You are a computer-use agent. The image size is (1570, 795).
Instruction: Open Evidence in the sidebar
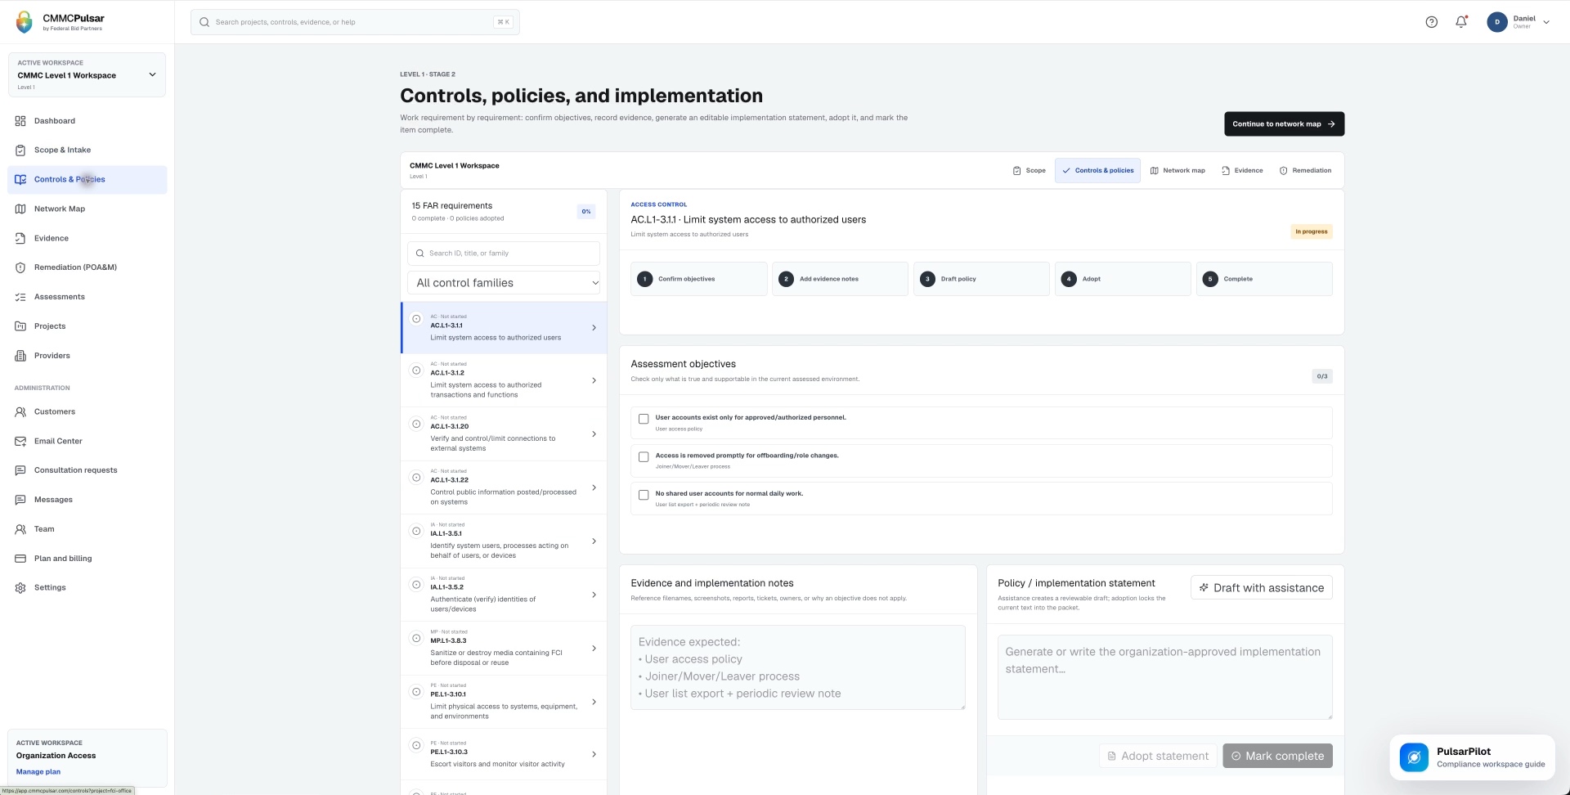(x=87, y=239)
